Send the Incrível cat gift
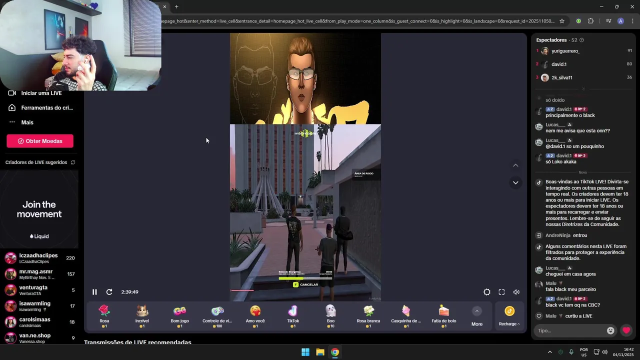Screen dimensions: 640x360 click(x=142, y=316)
